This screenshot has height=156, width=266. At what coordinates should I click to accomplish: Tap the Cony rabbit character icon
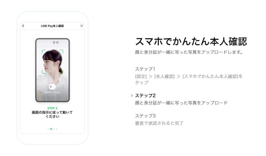52,86
